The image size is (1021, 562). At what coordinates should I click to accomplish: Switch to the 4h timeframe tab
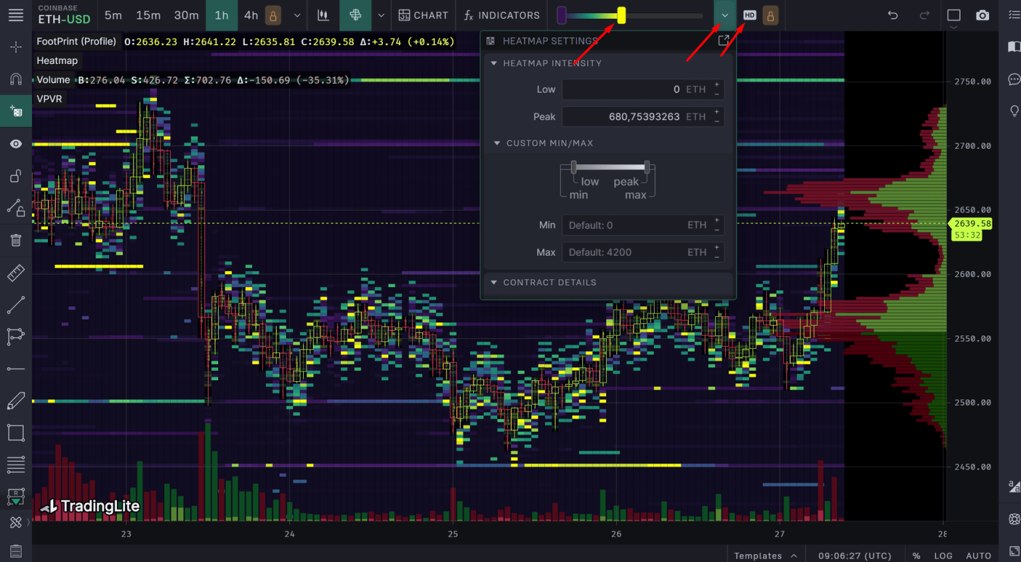251,15
